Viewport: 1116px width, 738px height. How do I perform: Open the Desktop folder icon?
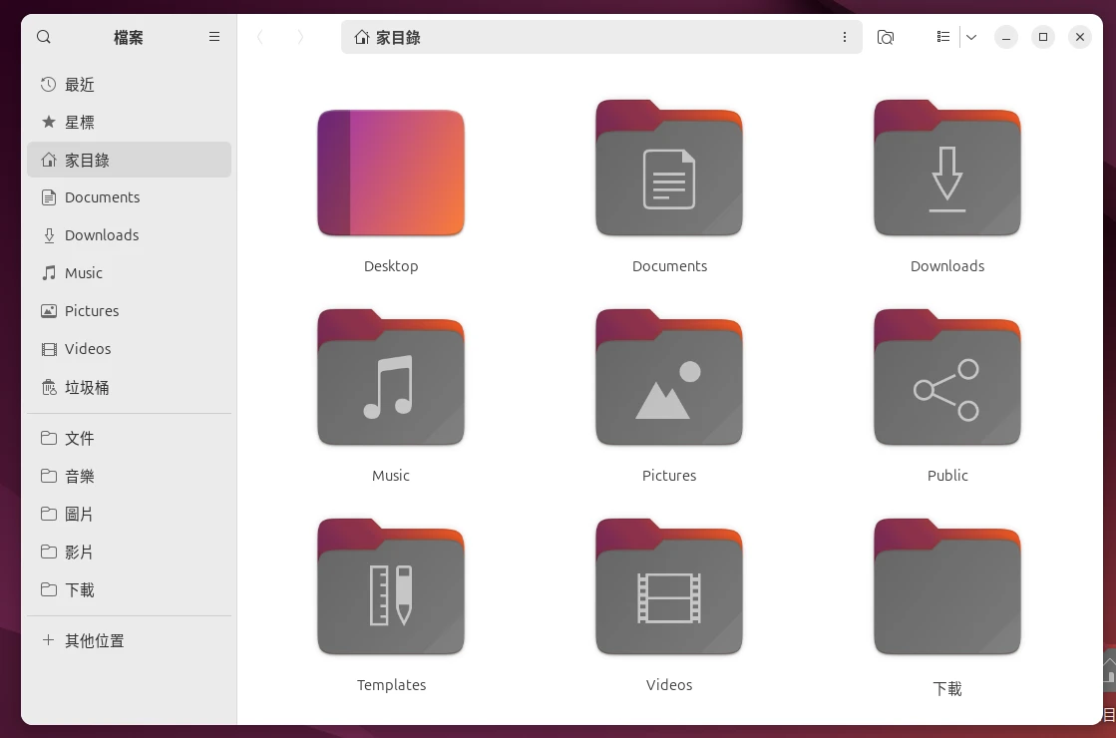(391, 174)
